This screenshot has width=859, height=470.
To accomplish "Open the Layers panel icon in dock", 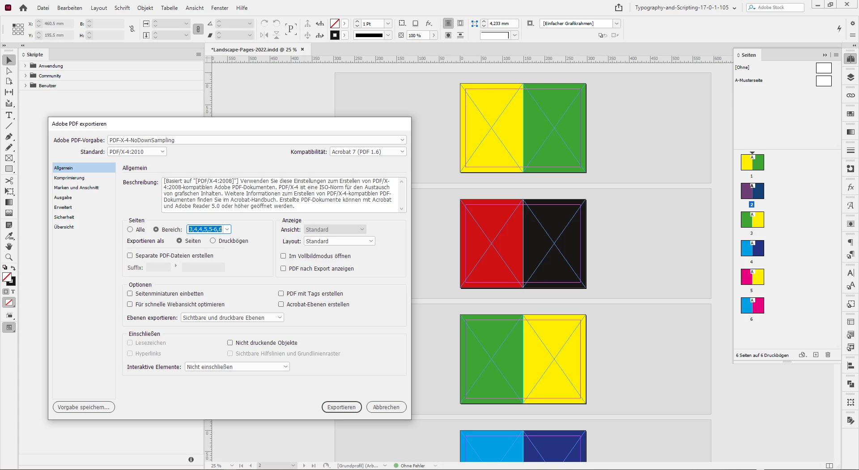I will pos(850,77).
